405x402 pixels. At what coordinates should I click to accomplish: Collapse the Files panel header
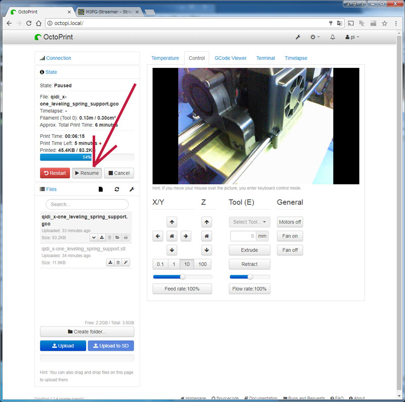(x=51, y=189)
